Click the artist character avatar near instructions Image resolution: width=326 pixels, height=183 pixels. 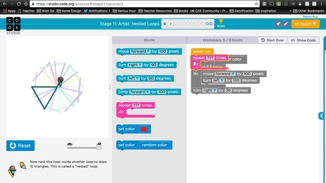coord(12,171)
